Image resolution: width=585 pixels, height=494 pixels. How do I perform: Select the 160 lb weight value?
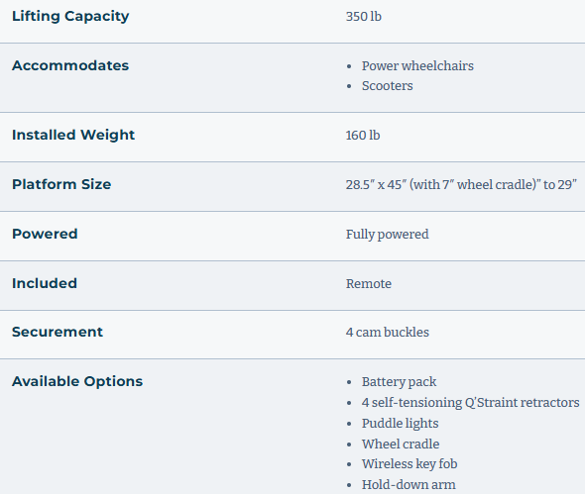click(363, 136)
